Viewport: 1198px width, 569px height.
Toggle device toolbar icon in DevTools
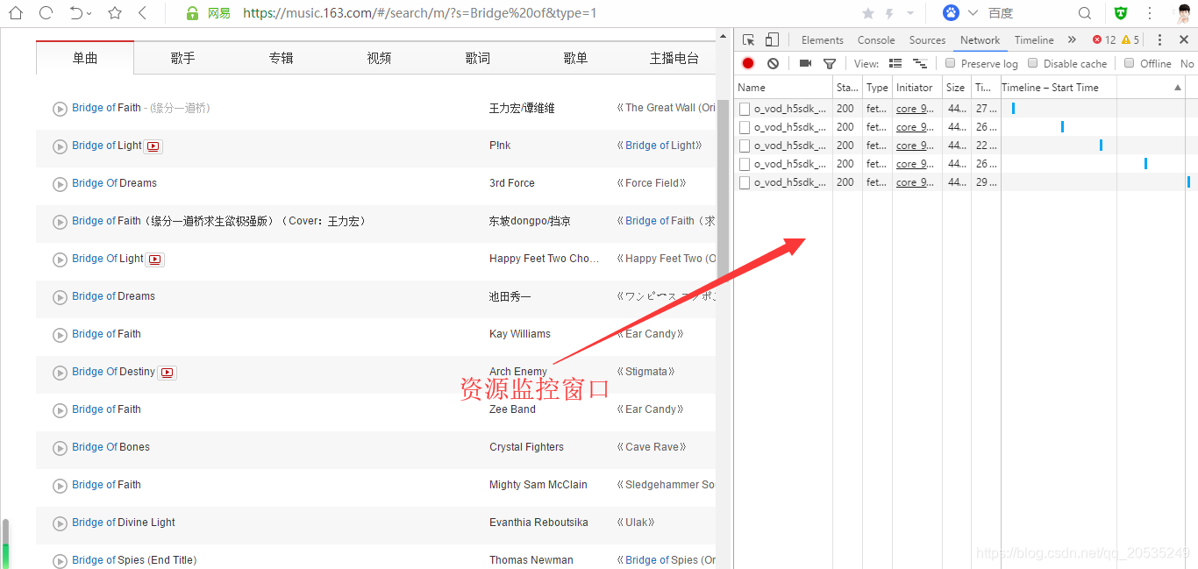[772, 39]
